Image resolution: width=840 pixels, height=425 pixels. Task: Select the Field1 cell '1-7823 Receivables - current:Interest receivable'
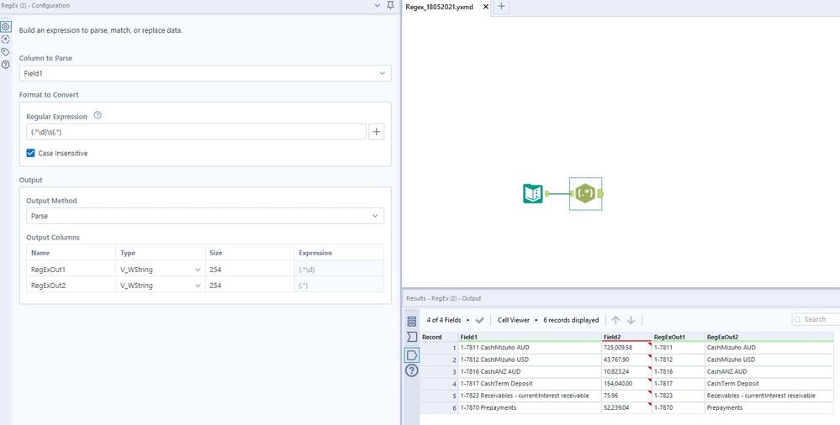530,396
